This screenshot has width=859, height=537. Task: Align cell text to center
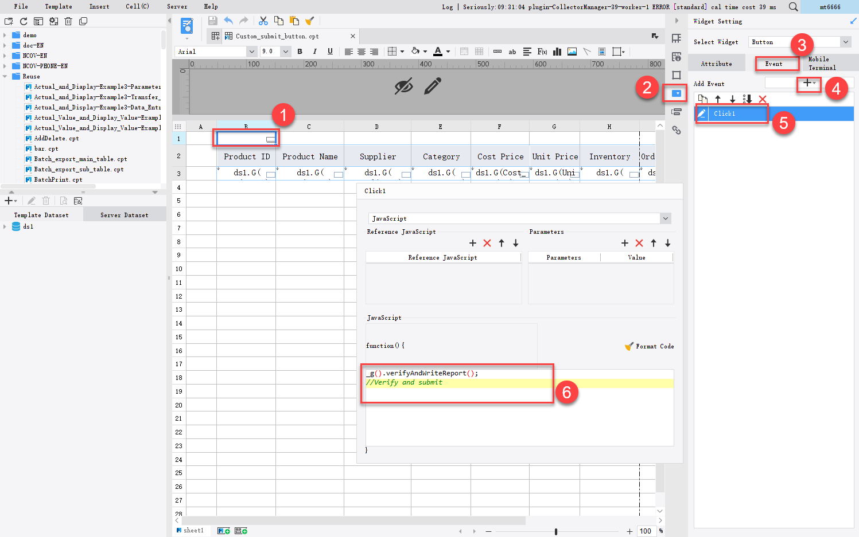362,52
